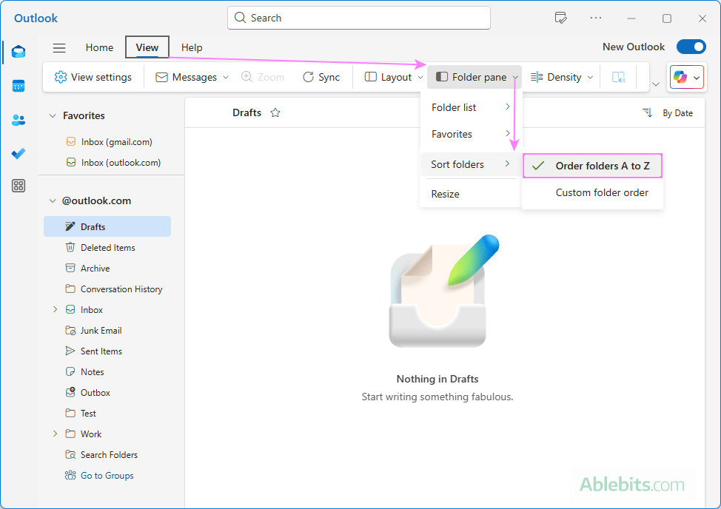Turn off the New Outlook toggle
Image resolution: width=721 pixels, height=509 pixels.
pos(691,47)
